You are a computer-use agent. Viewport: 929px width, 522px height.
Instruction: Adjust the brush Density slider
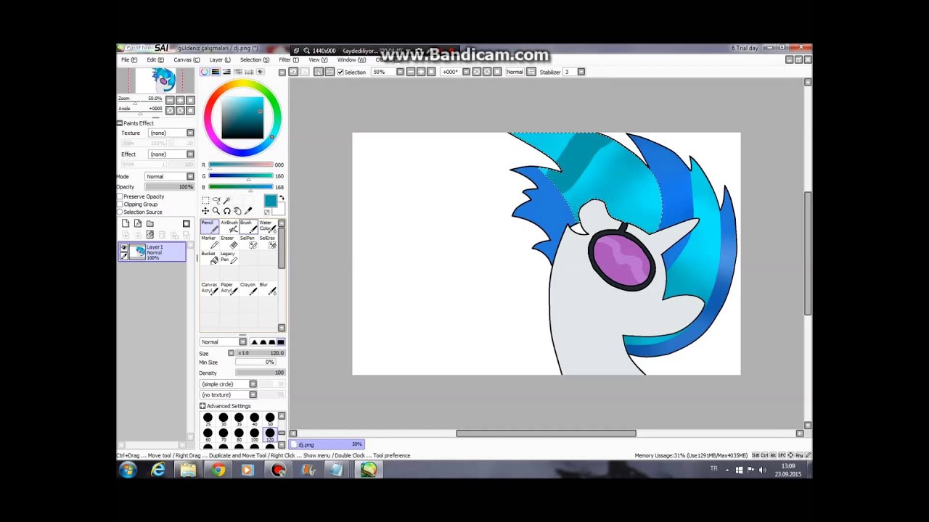tap(260, 373)
